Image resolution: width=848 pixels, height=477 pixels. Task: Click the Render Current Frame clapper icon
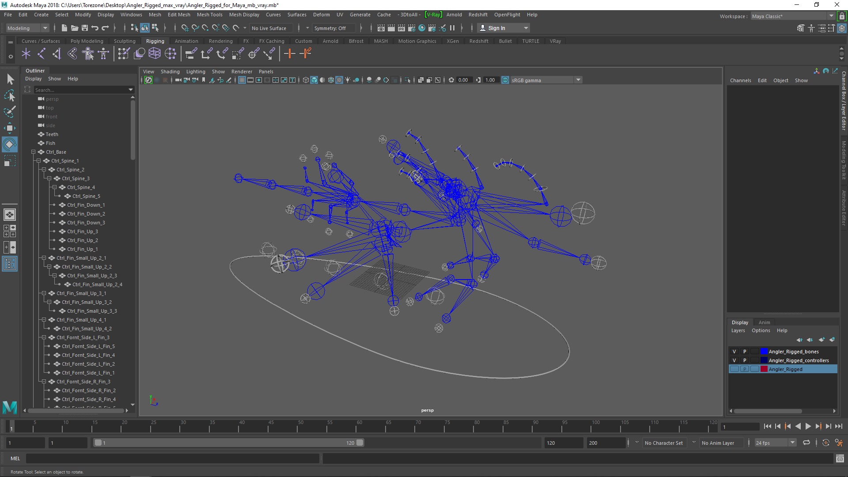click(x=391, y=28)
